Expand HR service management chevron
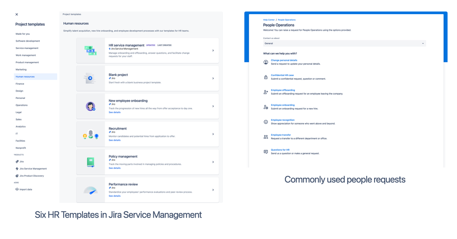Viewport: 457px width, 239px height. click(x=213, y=50)
